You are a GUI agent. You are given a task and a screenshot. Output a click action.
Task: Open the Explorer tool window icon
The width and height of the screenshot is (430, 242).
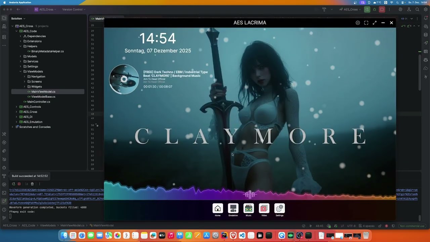(x=4, y=18)
